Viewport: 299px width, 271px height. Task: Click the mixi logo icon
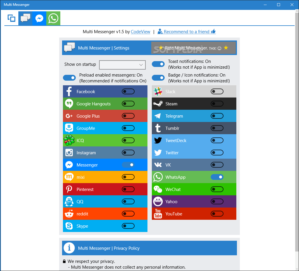point(69,177)
